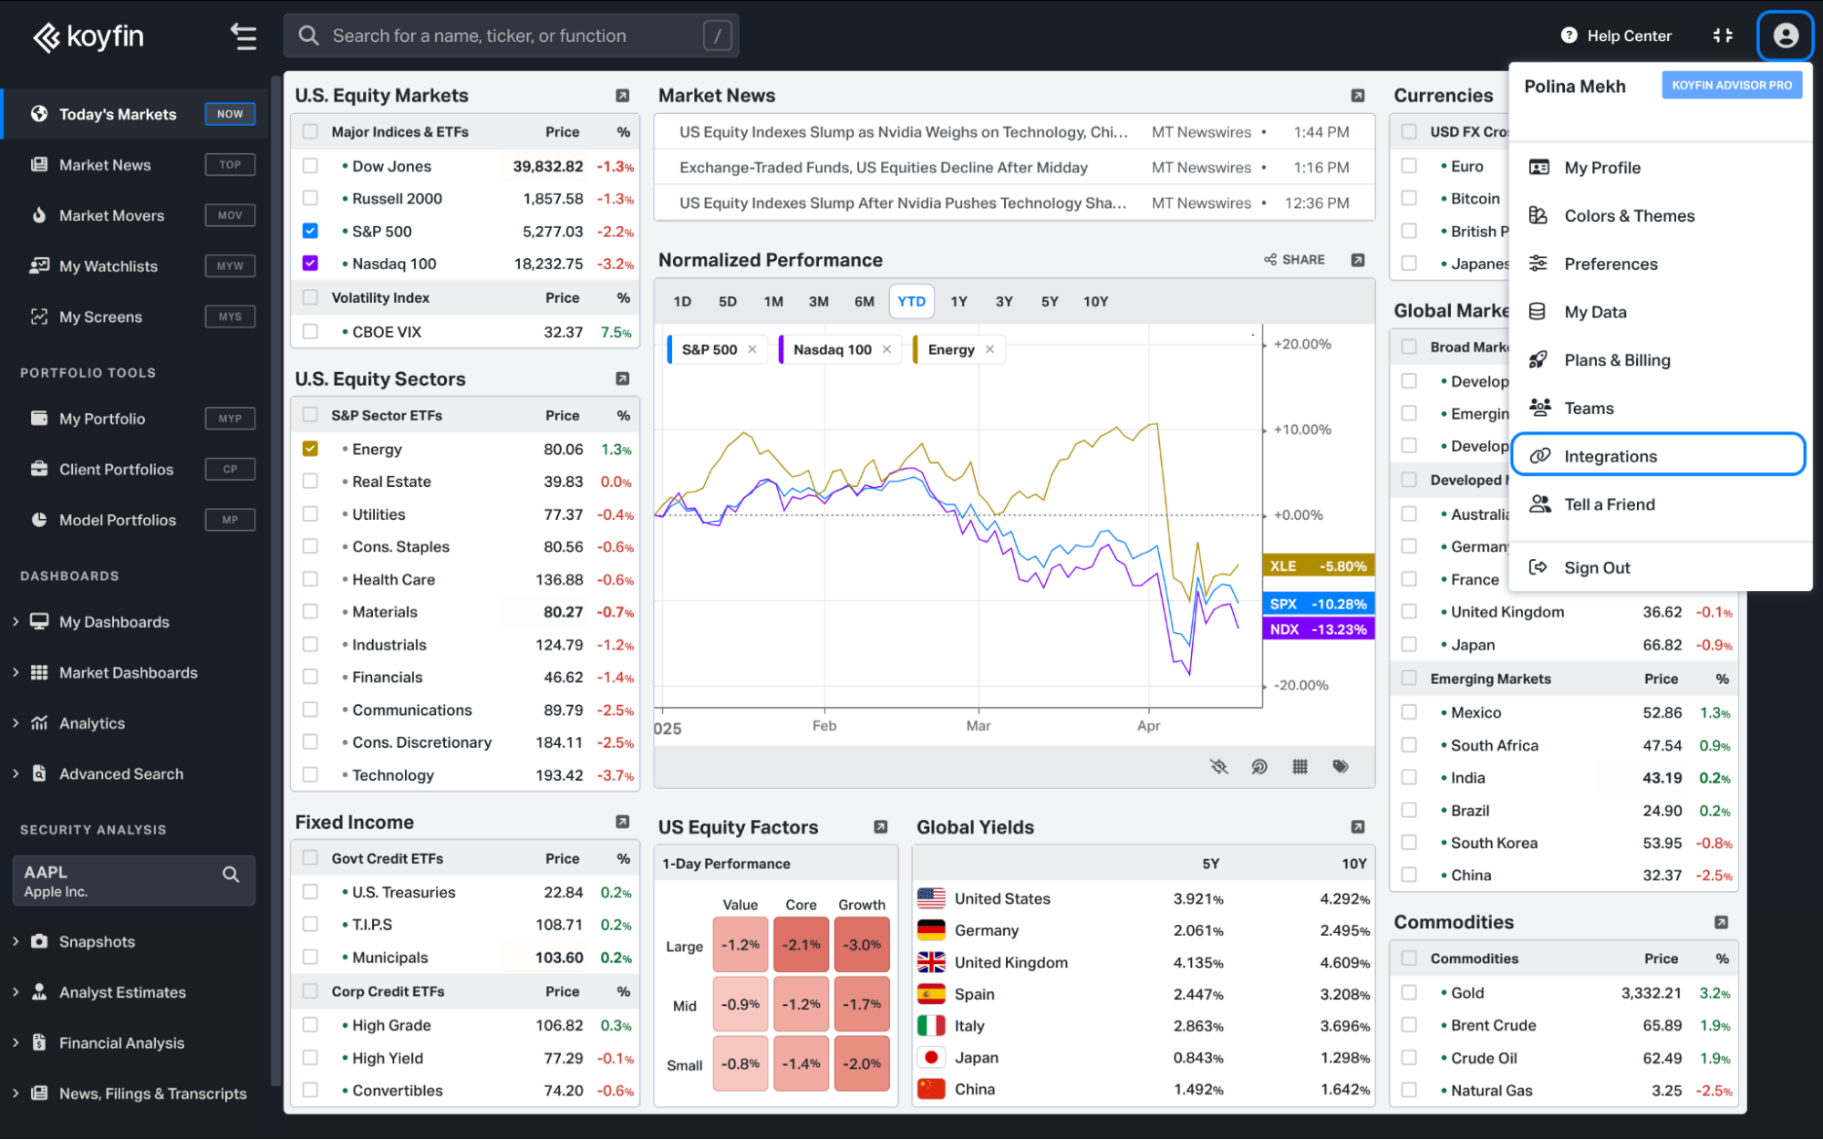Switch chart range to 1Y tab
Screen dimensions: 1823x1140
[x=958, y=301]
